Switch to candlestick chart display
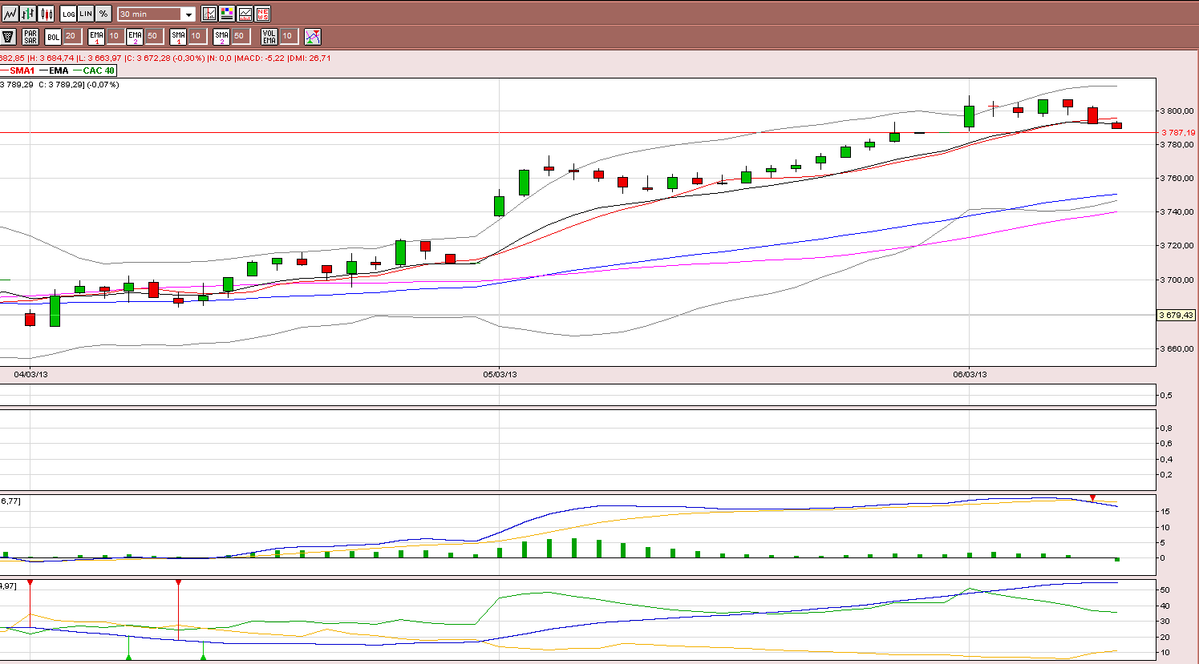 [46, 14]
